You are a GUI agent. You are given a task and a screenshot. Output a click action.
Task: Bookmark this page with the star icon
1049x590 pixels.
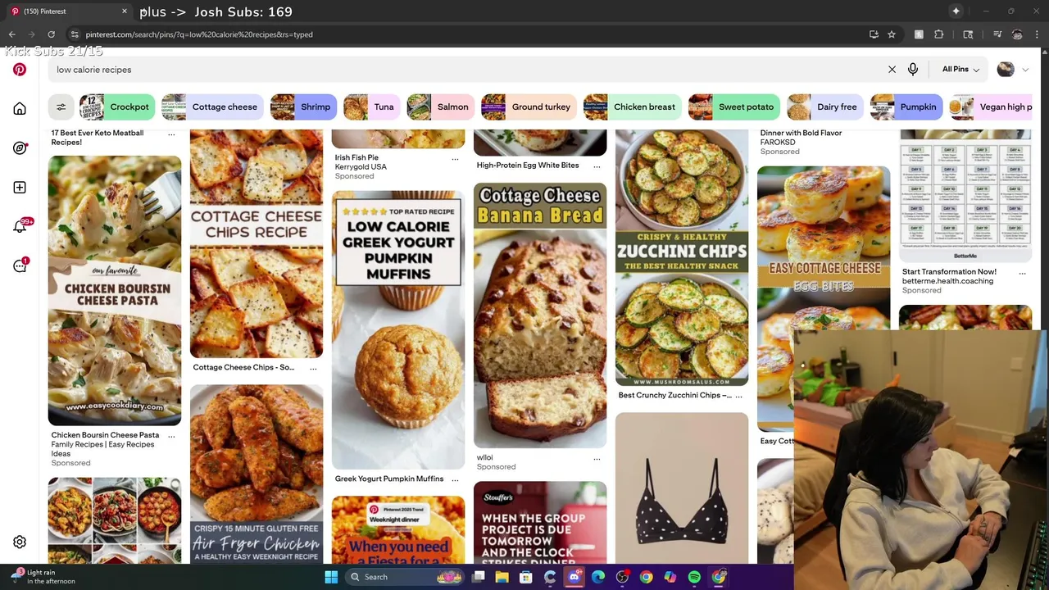coord(892,34)
